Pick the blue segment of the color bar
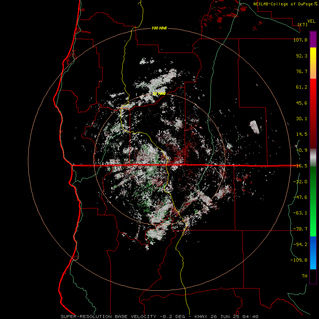This screenshot has width=319, height=319. coord(313,253)
